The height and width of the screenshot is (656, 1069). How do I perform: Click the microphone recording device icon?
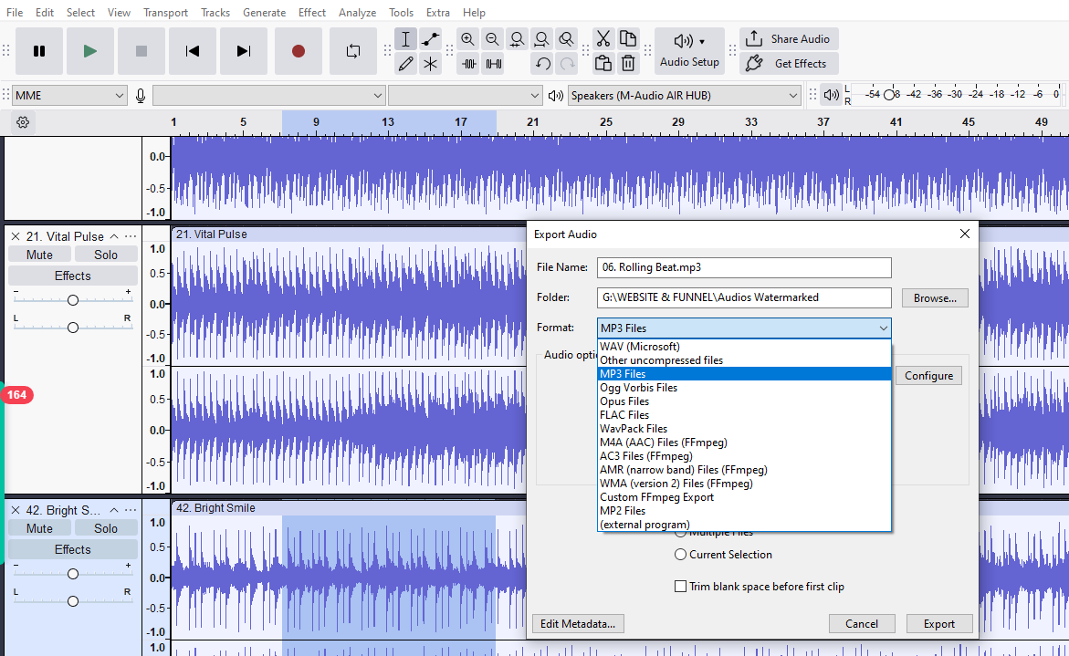[x=141, y=96]
